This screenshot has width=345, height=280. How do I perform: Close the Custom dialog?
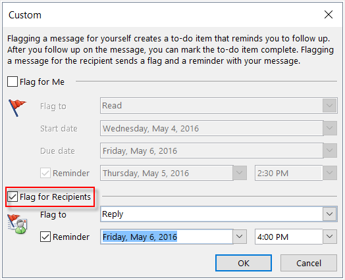tap(329, 14)
